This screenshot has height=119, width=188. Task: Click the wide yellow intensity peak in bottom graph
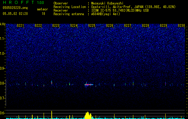pos(88,115)
